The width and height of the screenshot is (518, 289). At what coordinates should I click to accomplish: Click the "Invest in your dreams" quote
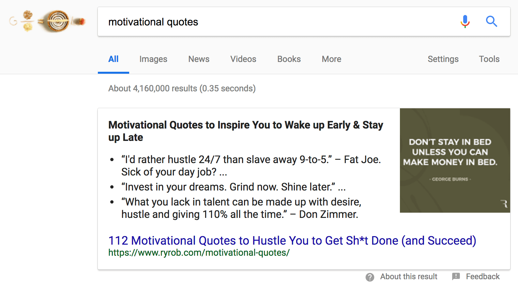[233, 187]
